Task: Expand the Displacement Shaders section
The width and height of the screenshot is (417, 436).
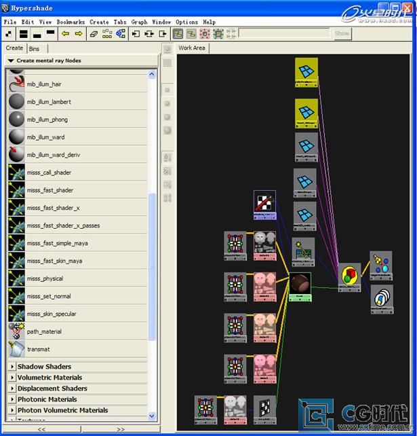Action: click(12, 388)
